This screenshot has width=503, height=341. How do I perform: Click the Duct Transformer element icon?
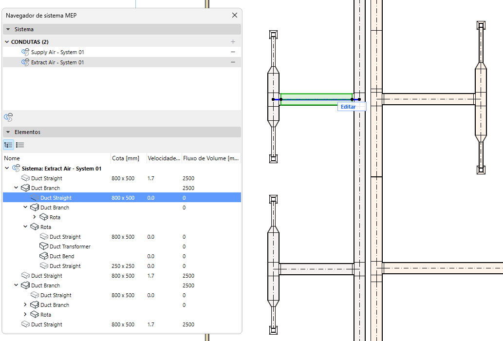click(44, 246)
